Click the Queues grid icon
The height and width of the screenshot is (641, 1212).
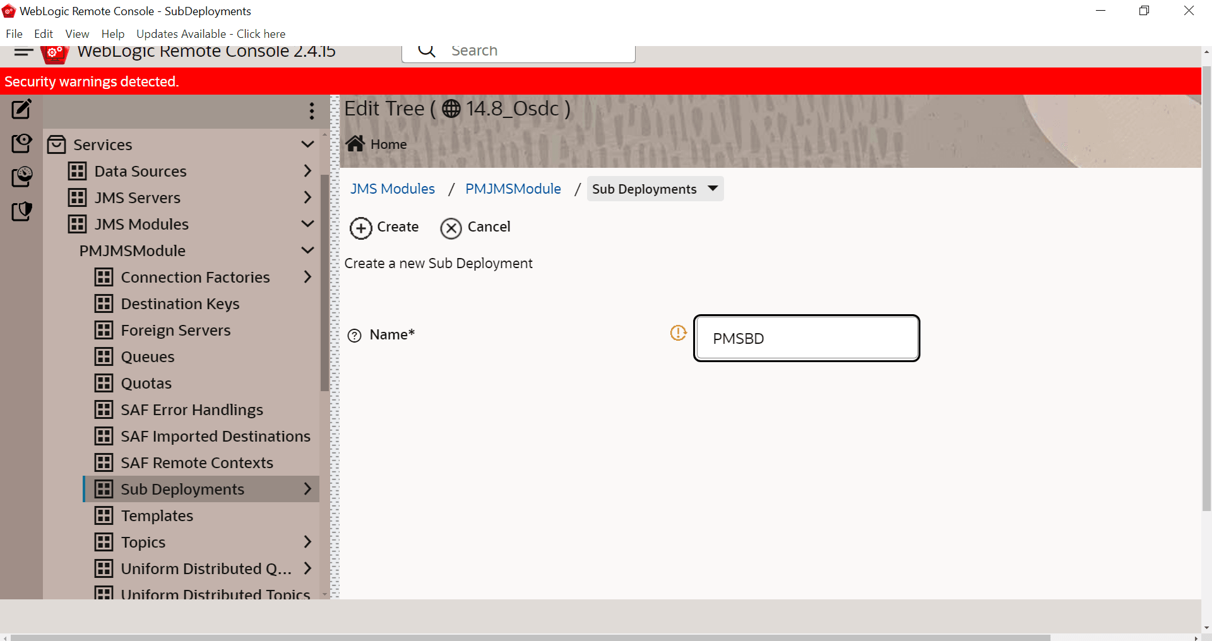click(x=104, y=356)
